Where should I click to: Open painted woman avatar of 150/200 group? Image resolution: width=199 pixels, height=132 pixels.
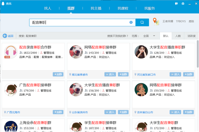coord(141,90)
